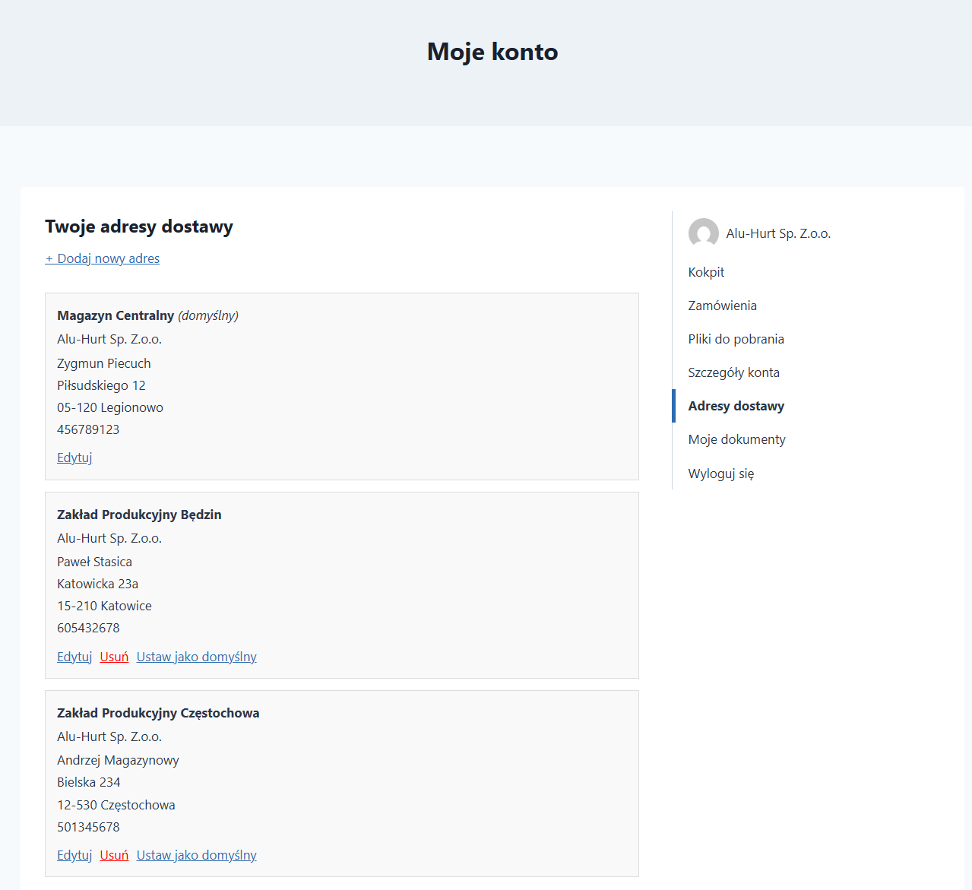Open Moje dokumenty page
972x890 pixels.
tap(736, 439)
